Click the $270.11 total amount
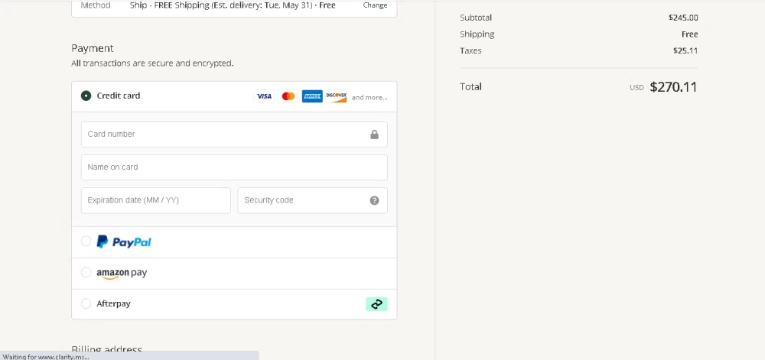 [673, 87]
